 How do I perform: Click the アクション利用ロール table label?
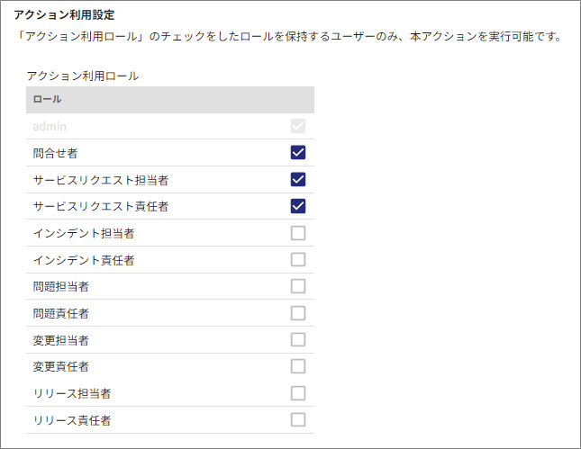point(83,76)
